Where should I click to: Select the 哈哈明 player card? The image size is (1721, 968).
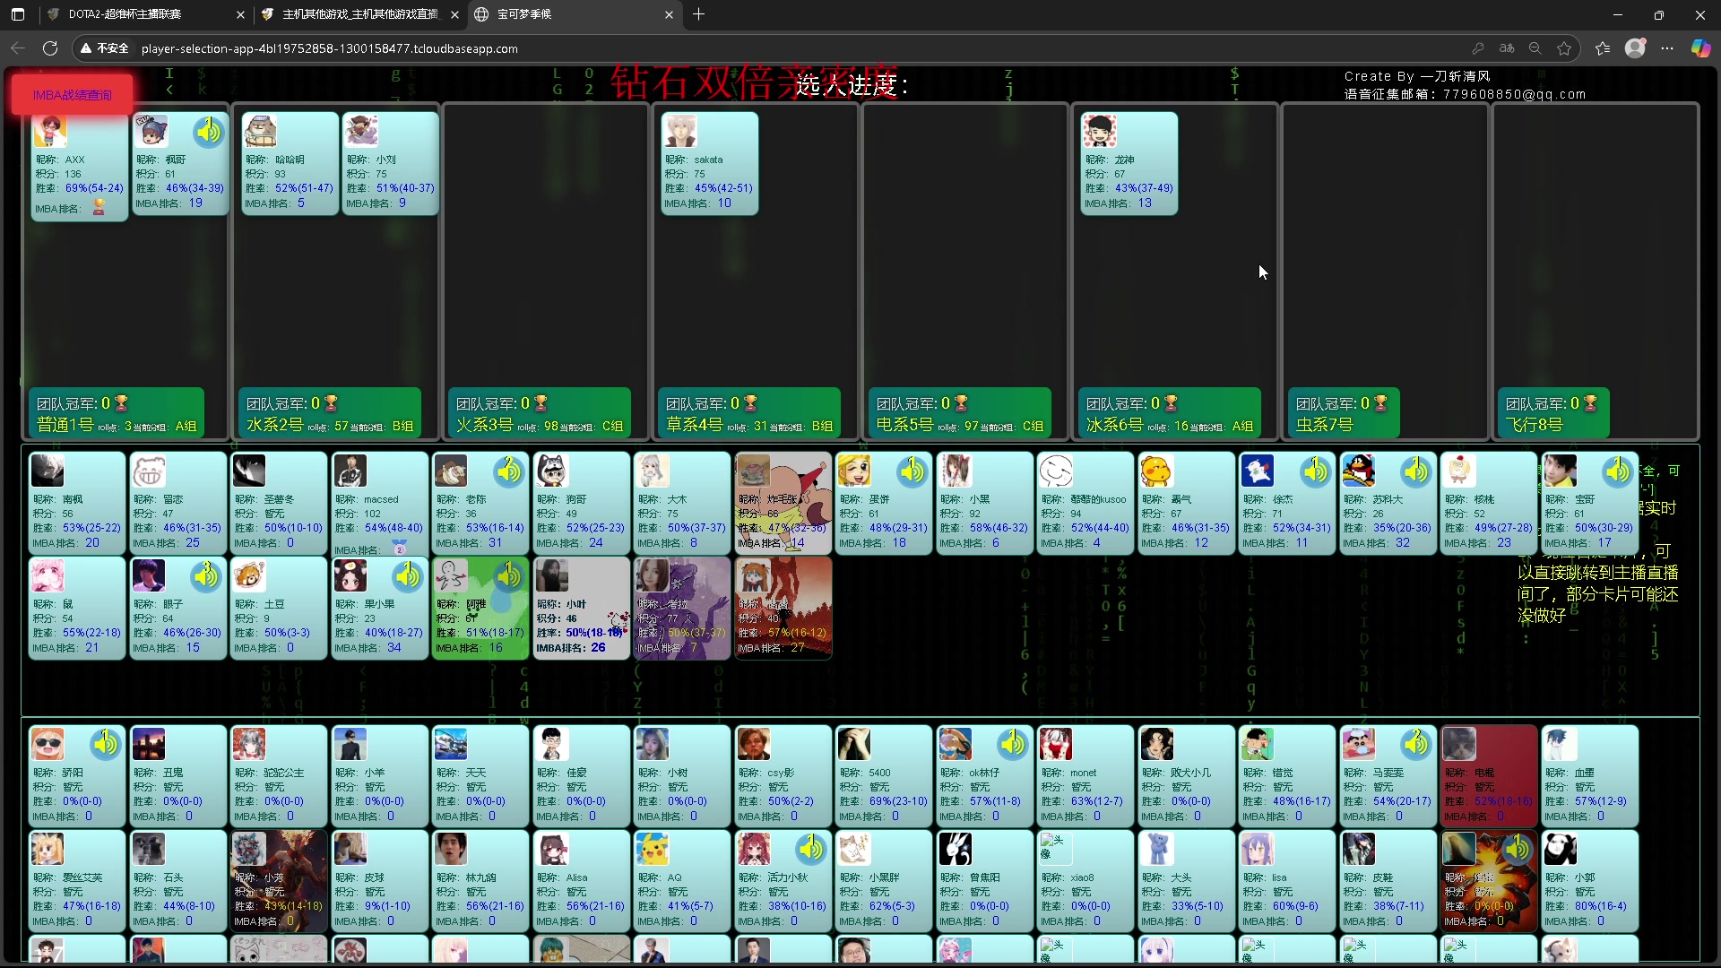click(290, 164)
